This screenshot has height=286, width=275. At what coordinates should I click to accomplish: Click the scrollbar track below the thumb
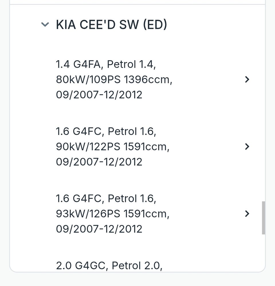coord(263,252)
